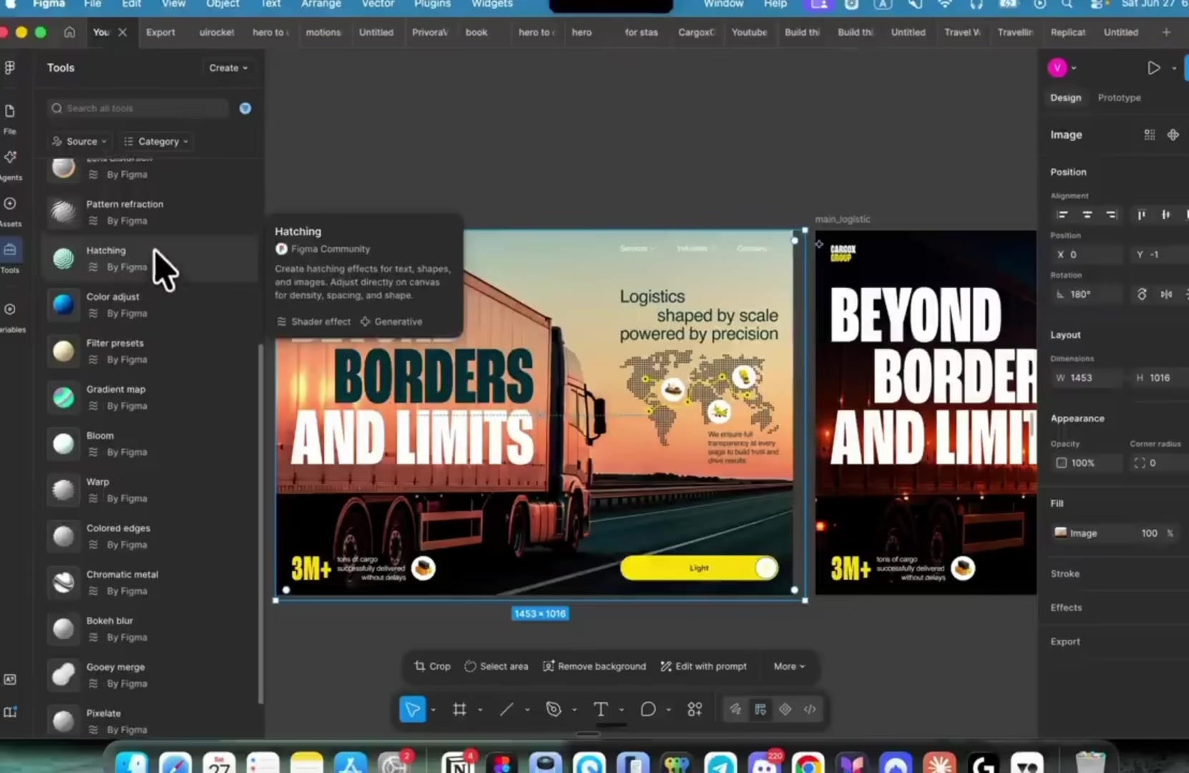Expand the Move tool dropdown arrow
This screenshot has height=773, width=1189.
tap(433, 709)
